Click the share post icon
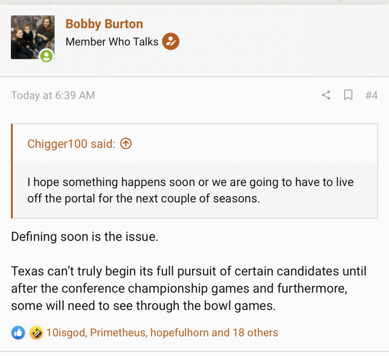 pos(326,95)
